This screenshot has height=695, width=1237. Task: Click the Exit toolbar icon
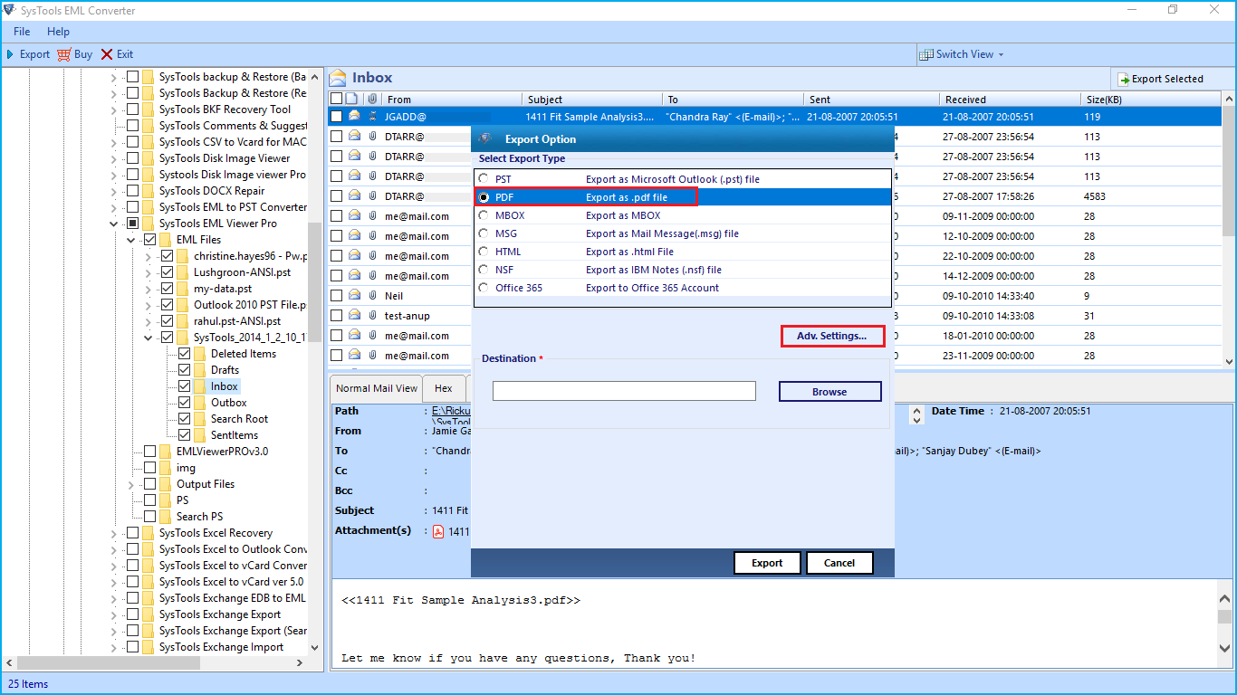tap(107, 54)
